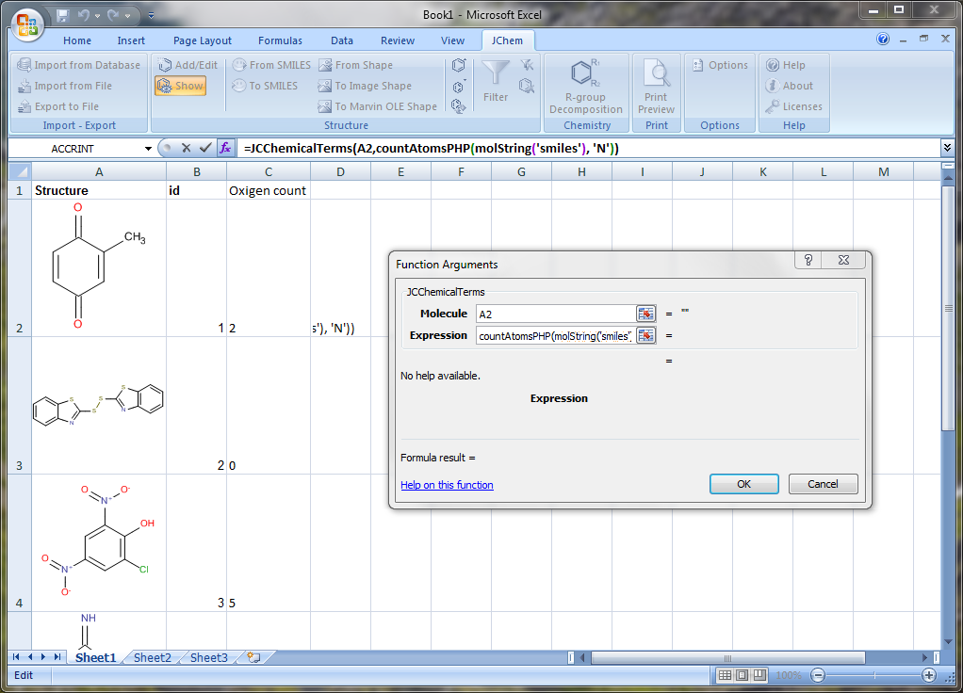This screenshot has height=693, width=963.
Task: Open Help on this function link
Action: coord(447,484)
